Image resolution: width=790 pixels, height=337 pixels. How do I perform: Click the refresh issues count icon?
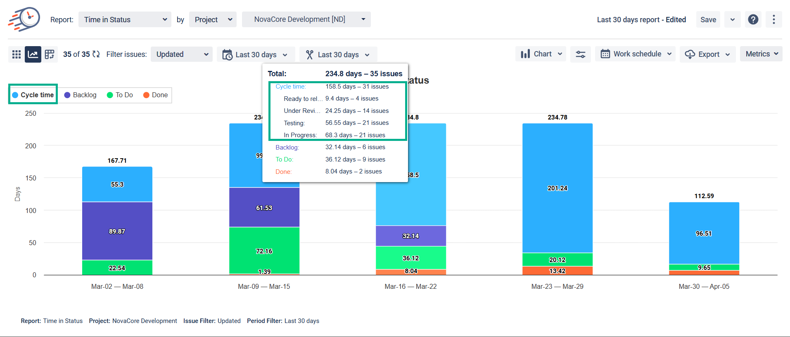point(96,54)
